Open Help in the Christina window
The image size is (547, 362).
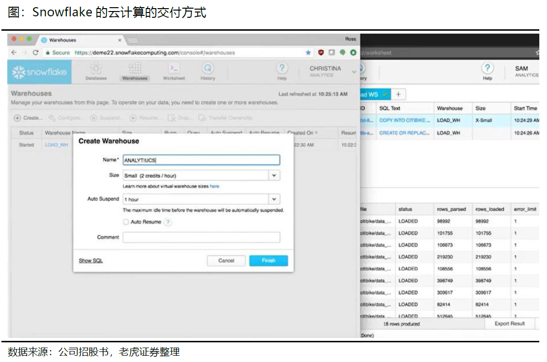(282, 71)
